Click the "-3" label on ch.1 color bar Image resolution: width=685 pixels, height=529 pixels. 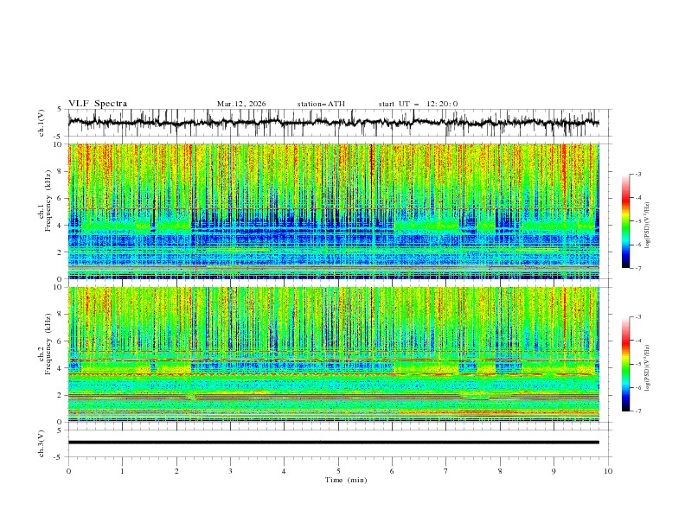coord(637,174)
